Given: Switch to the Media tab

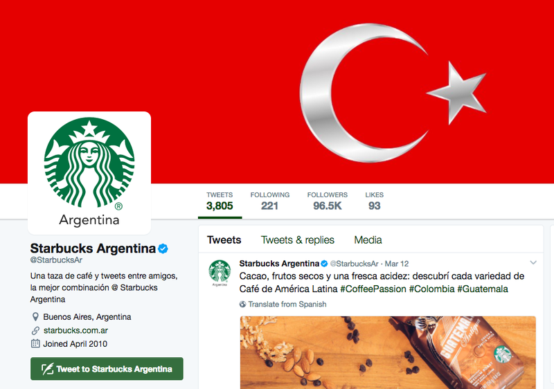Looking at the screenshot, I should (368, 240).
